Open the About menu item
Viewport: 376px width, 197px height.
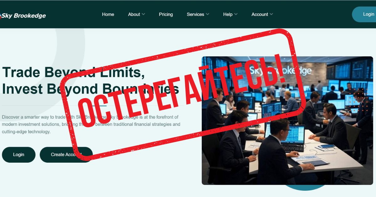(x=134, y=14)
